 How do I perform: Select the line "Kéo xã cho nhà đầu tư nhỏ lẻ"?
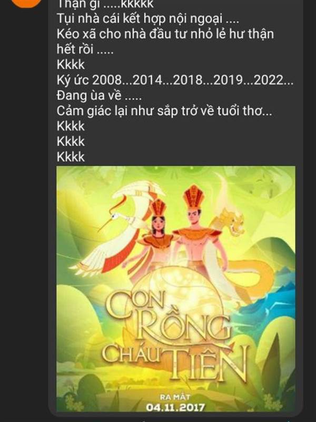(x=165, y=34)
